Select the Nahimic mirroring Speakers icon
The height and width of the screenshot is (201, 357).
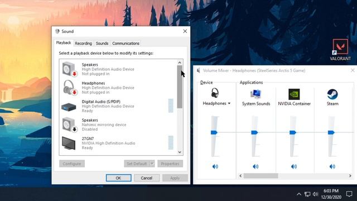point(69,125)
